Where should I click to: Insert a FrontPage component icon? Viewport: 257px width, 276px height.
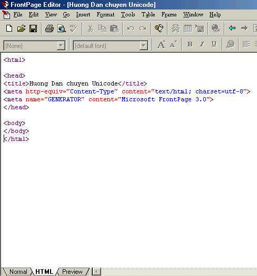pos(175,28)
